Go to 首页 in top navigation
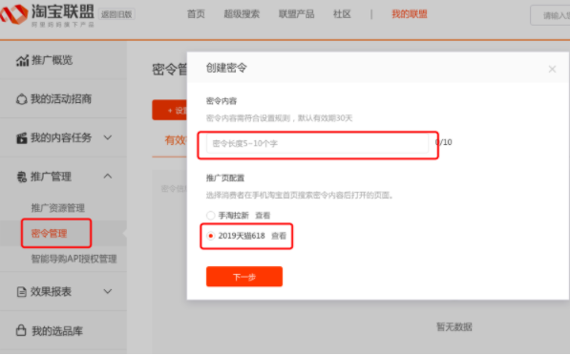The image size is (570, 355). (196, 14)
